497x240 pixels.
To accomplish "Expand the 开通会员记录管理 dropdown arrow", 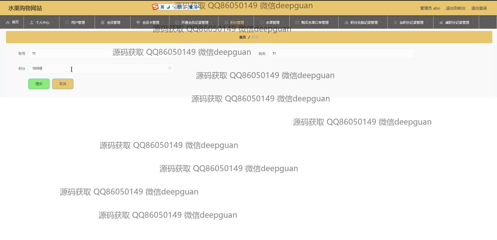I will 212,22.
